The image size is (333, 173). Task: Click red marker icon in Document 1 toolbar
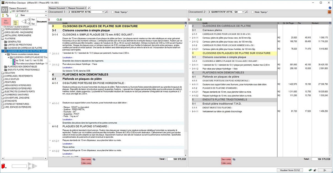tap(49, 19)
